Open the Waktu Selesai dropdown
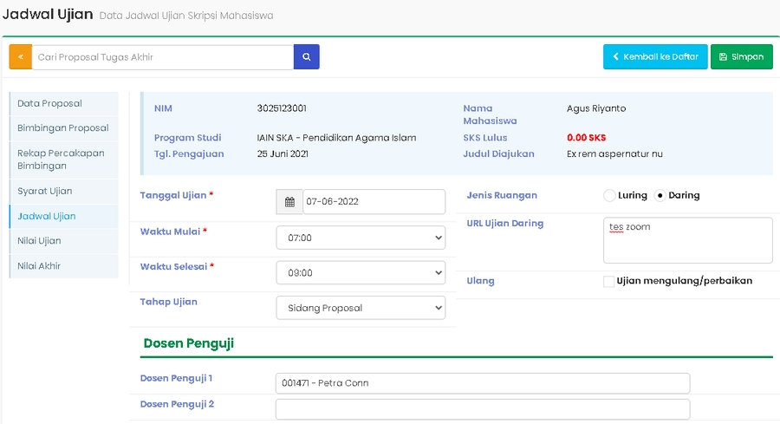This screenshot has height=424, width=780. [361, 272]
